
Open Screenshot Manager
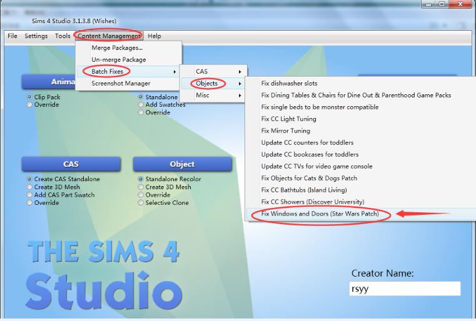pos(129,83)
